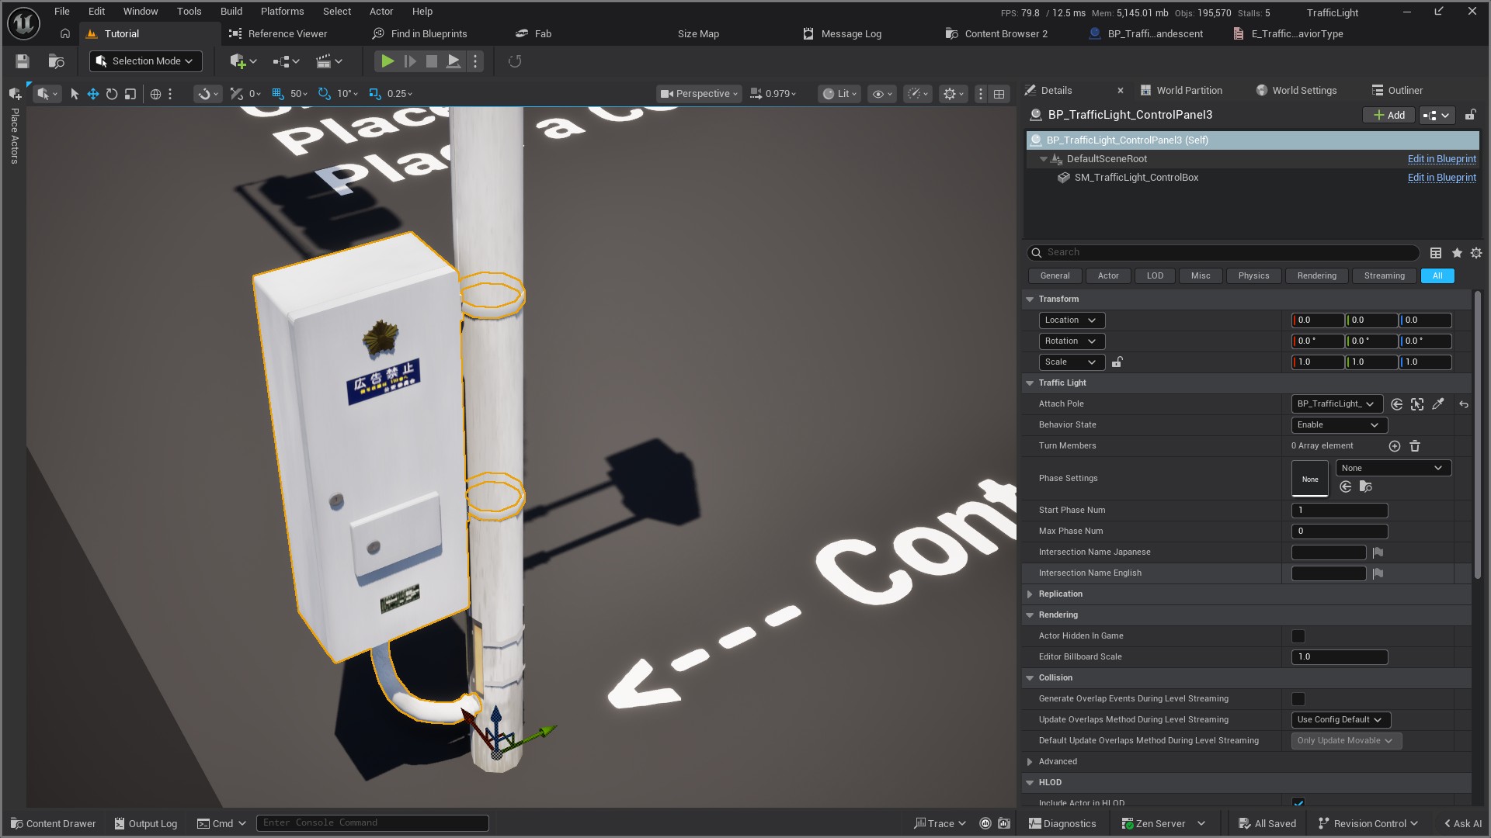This screenshot has height=838, width=1491.
Task: Open the details view settings gear
Action: 1476,253
